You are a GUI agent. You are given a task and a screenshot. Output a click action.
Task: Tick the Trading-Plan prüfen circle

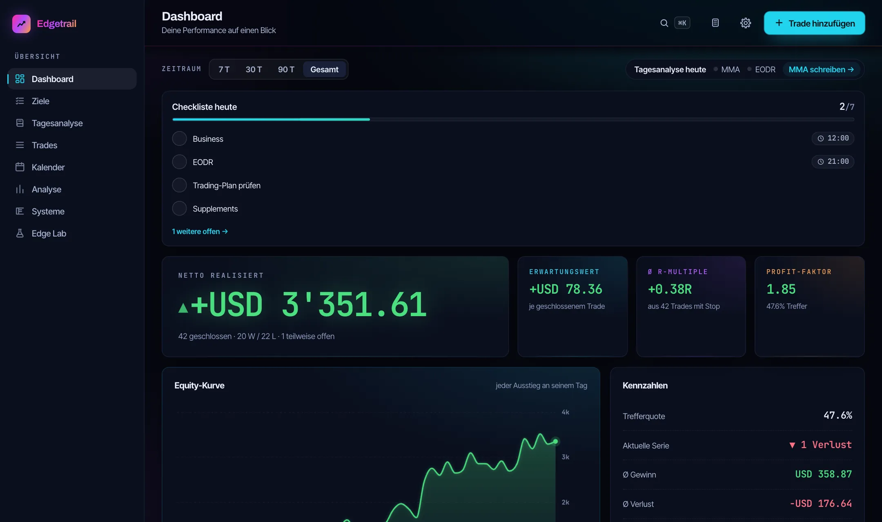coord(179,185)
